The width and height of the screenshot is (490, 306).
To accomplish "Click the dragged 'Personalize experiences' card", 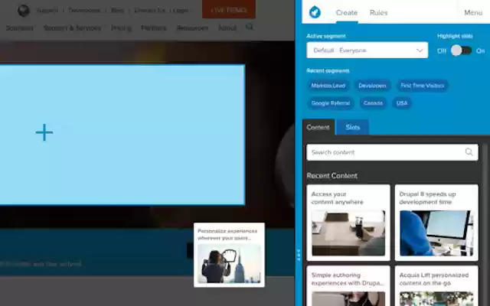I will pos(229,255).
